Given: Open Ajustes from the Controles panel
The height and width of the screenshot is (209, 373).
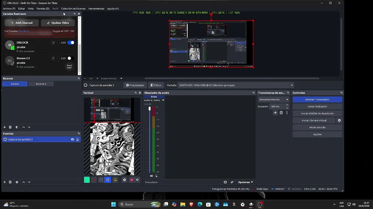Looking at the screenshot, I should [x=317, y=134].
